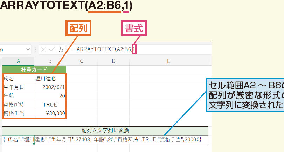Select the 年齢 cell
The width and height of the screenshot is (284, 152).
[x=18, y=96]
